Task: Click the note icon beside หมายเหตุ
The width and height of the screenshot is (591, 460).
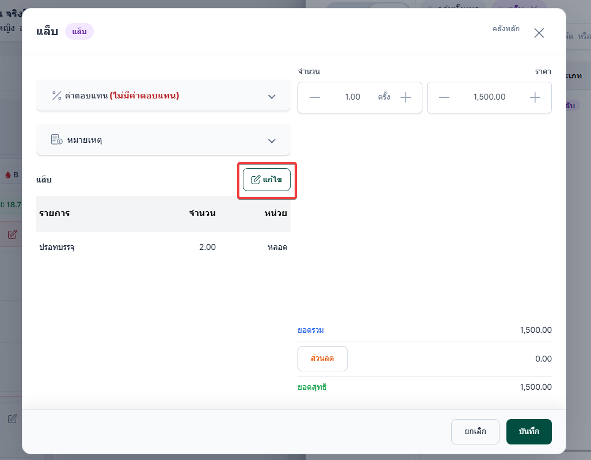Action: pyautogui.click(x=56, y=139)
